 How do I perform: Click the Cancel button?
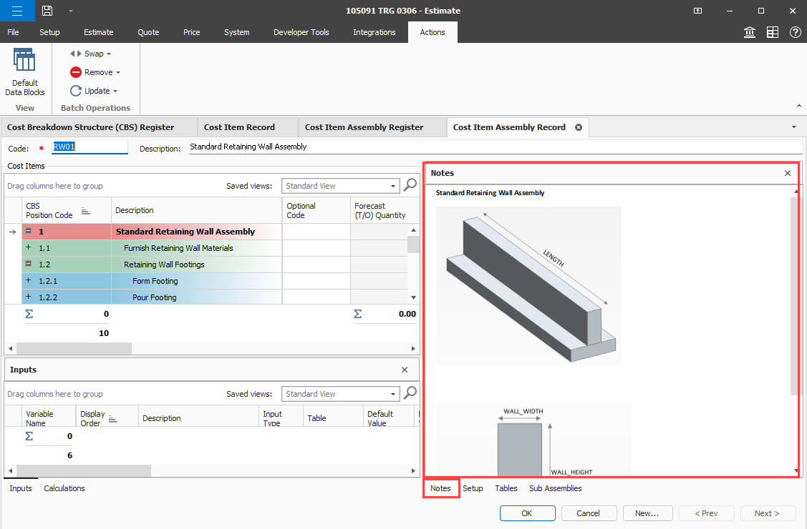588,513
